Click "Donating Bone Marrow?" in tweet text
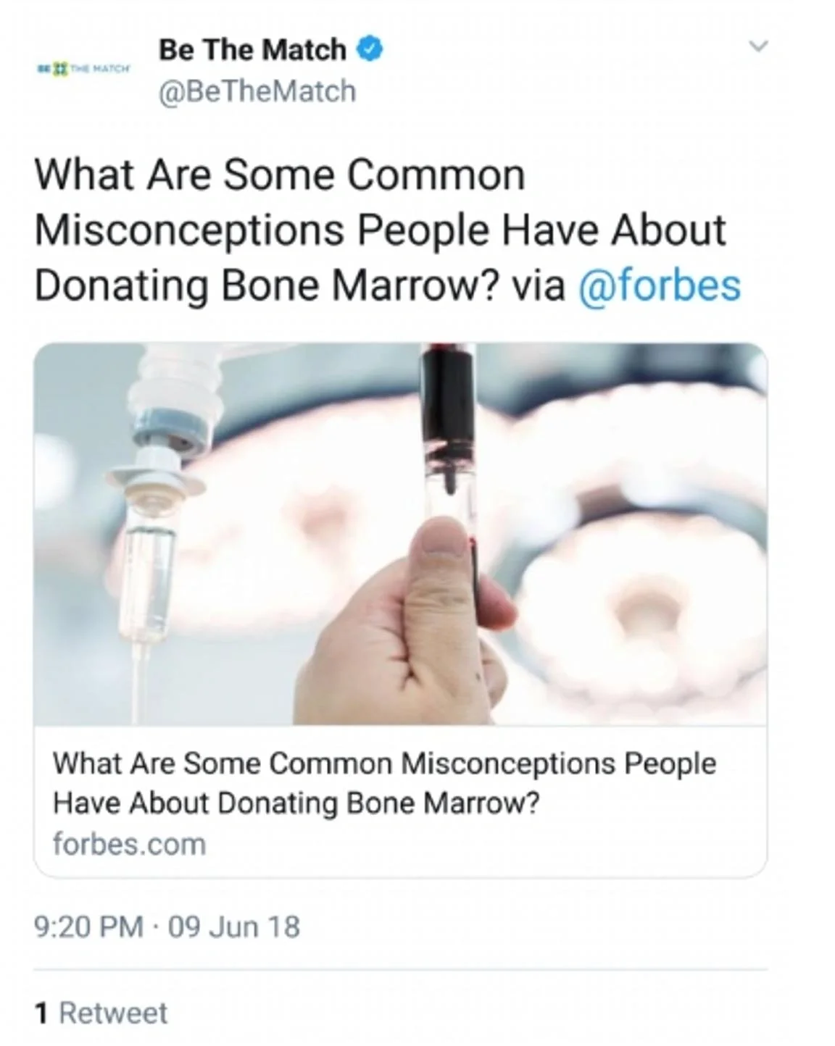The width and height of the screenshot is (835, 1046). tap(266, 285)
